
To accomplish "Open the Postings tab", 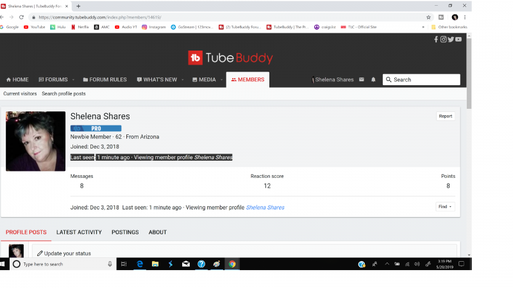I will point(125,232).
